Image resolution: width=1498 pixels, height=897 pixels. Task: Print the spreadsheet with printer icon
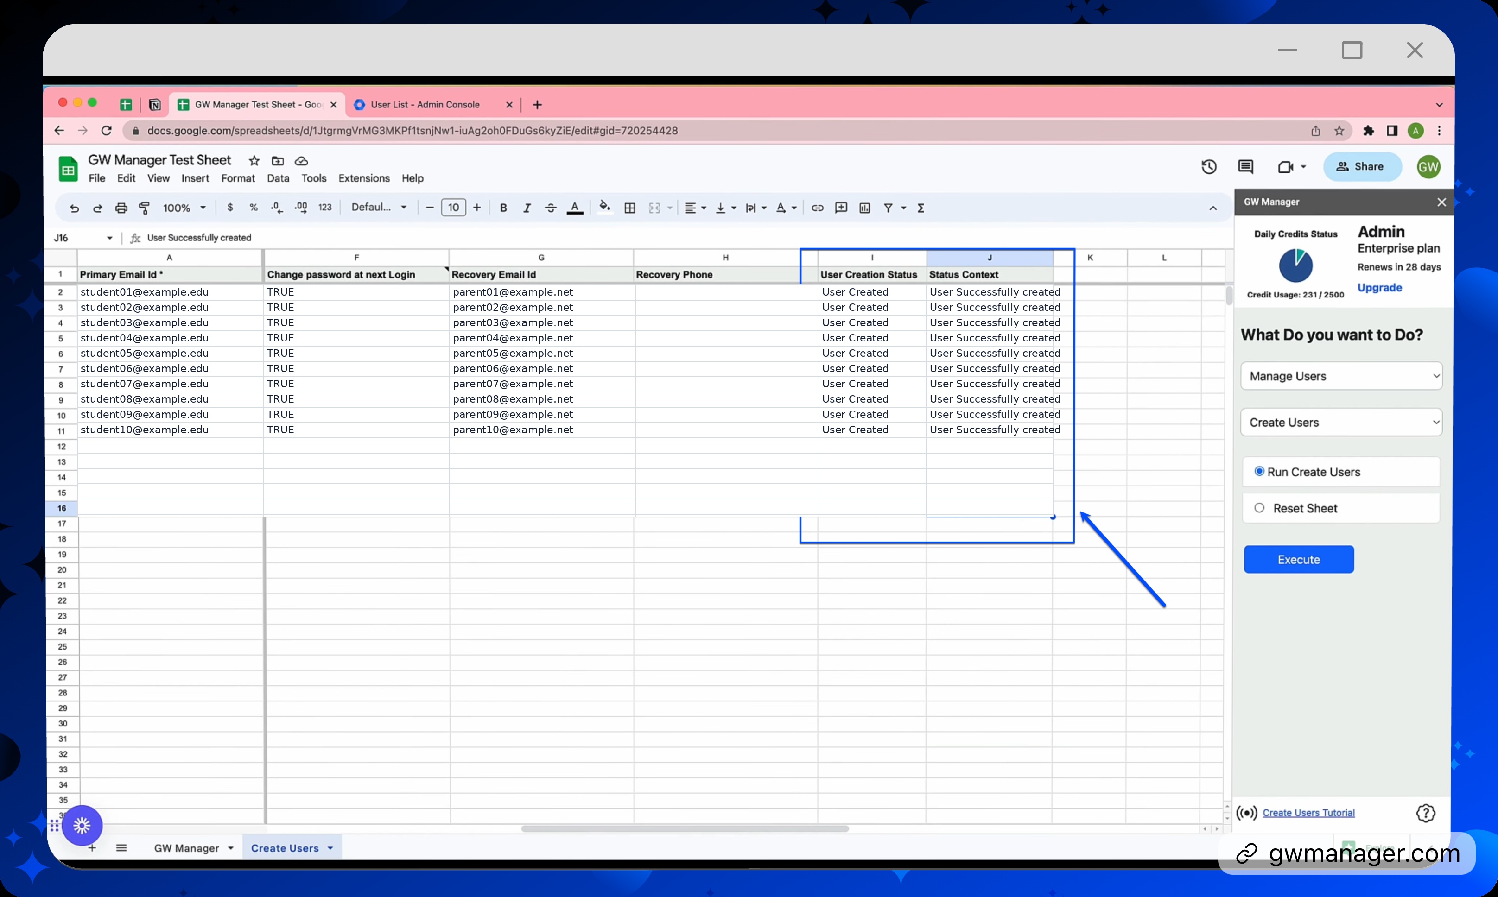coord(121,208)
